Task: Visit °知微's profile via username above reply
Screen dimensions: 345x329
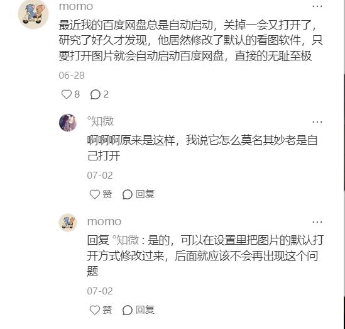Action: (x=101, y=121)
